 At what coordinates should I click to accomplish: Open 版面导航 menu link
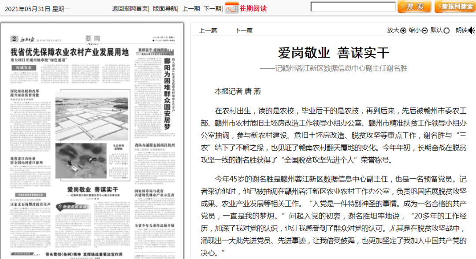(164, 8)
